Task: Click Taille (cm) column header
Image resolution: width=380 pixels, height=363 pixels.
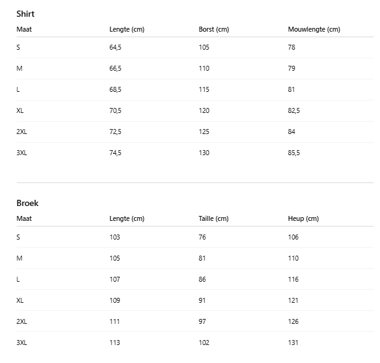Action: pyautogui.click(x=213, y=218)
